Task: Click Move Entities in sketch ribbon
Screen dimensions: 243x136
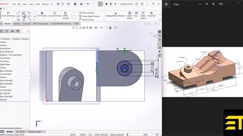Action: pos(86,20)
